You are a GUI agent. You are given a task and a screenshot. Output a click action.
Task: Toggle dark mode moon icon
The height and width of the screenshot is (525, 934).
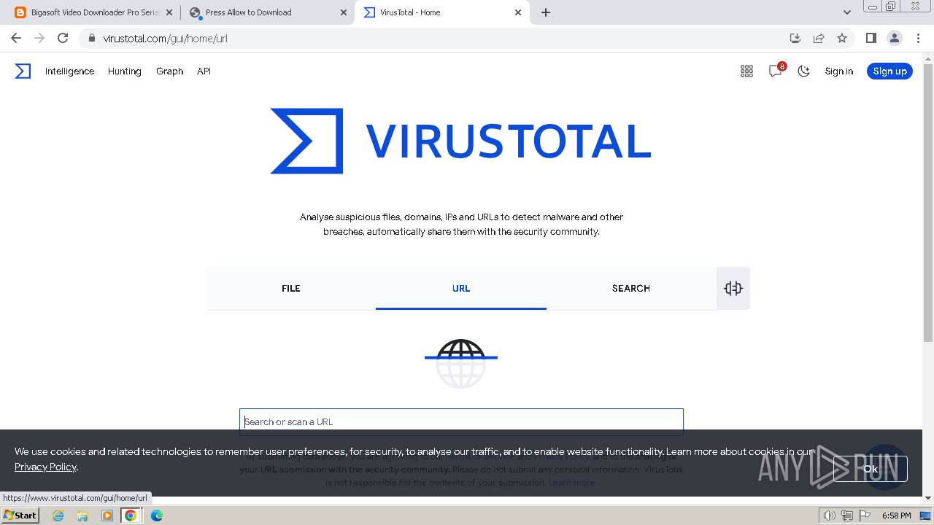coord(803,71)
